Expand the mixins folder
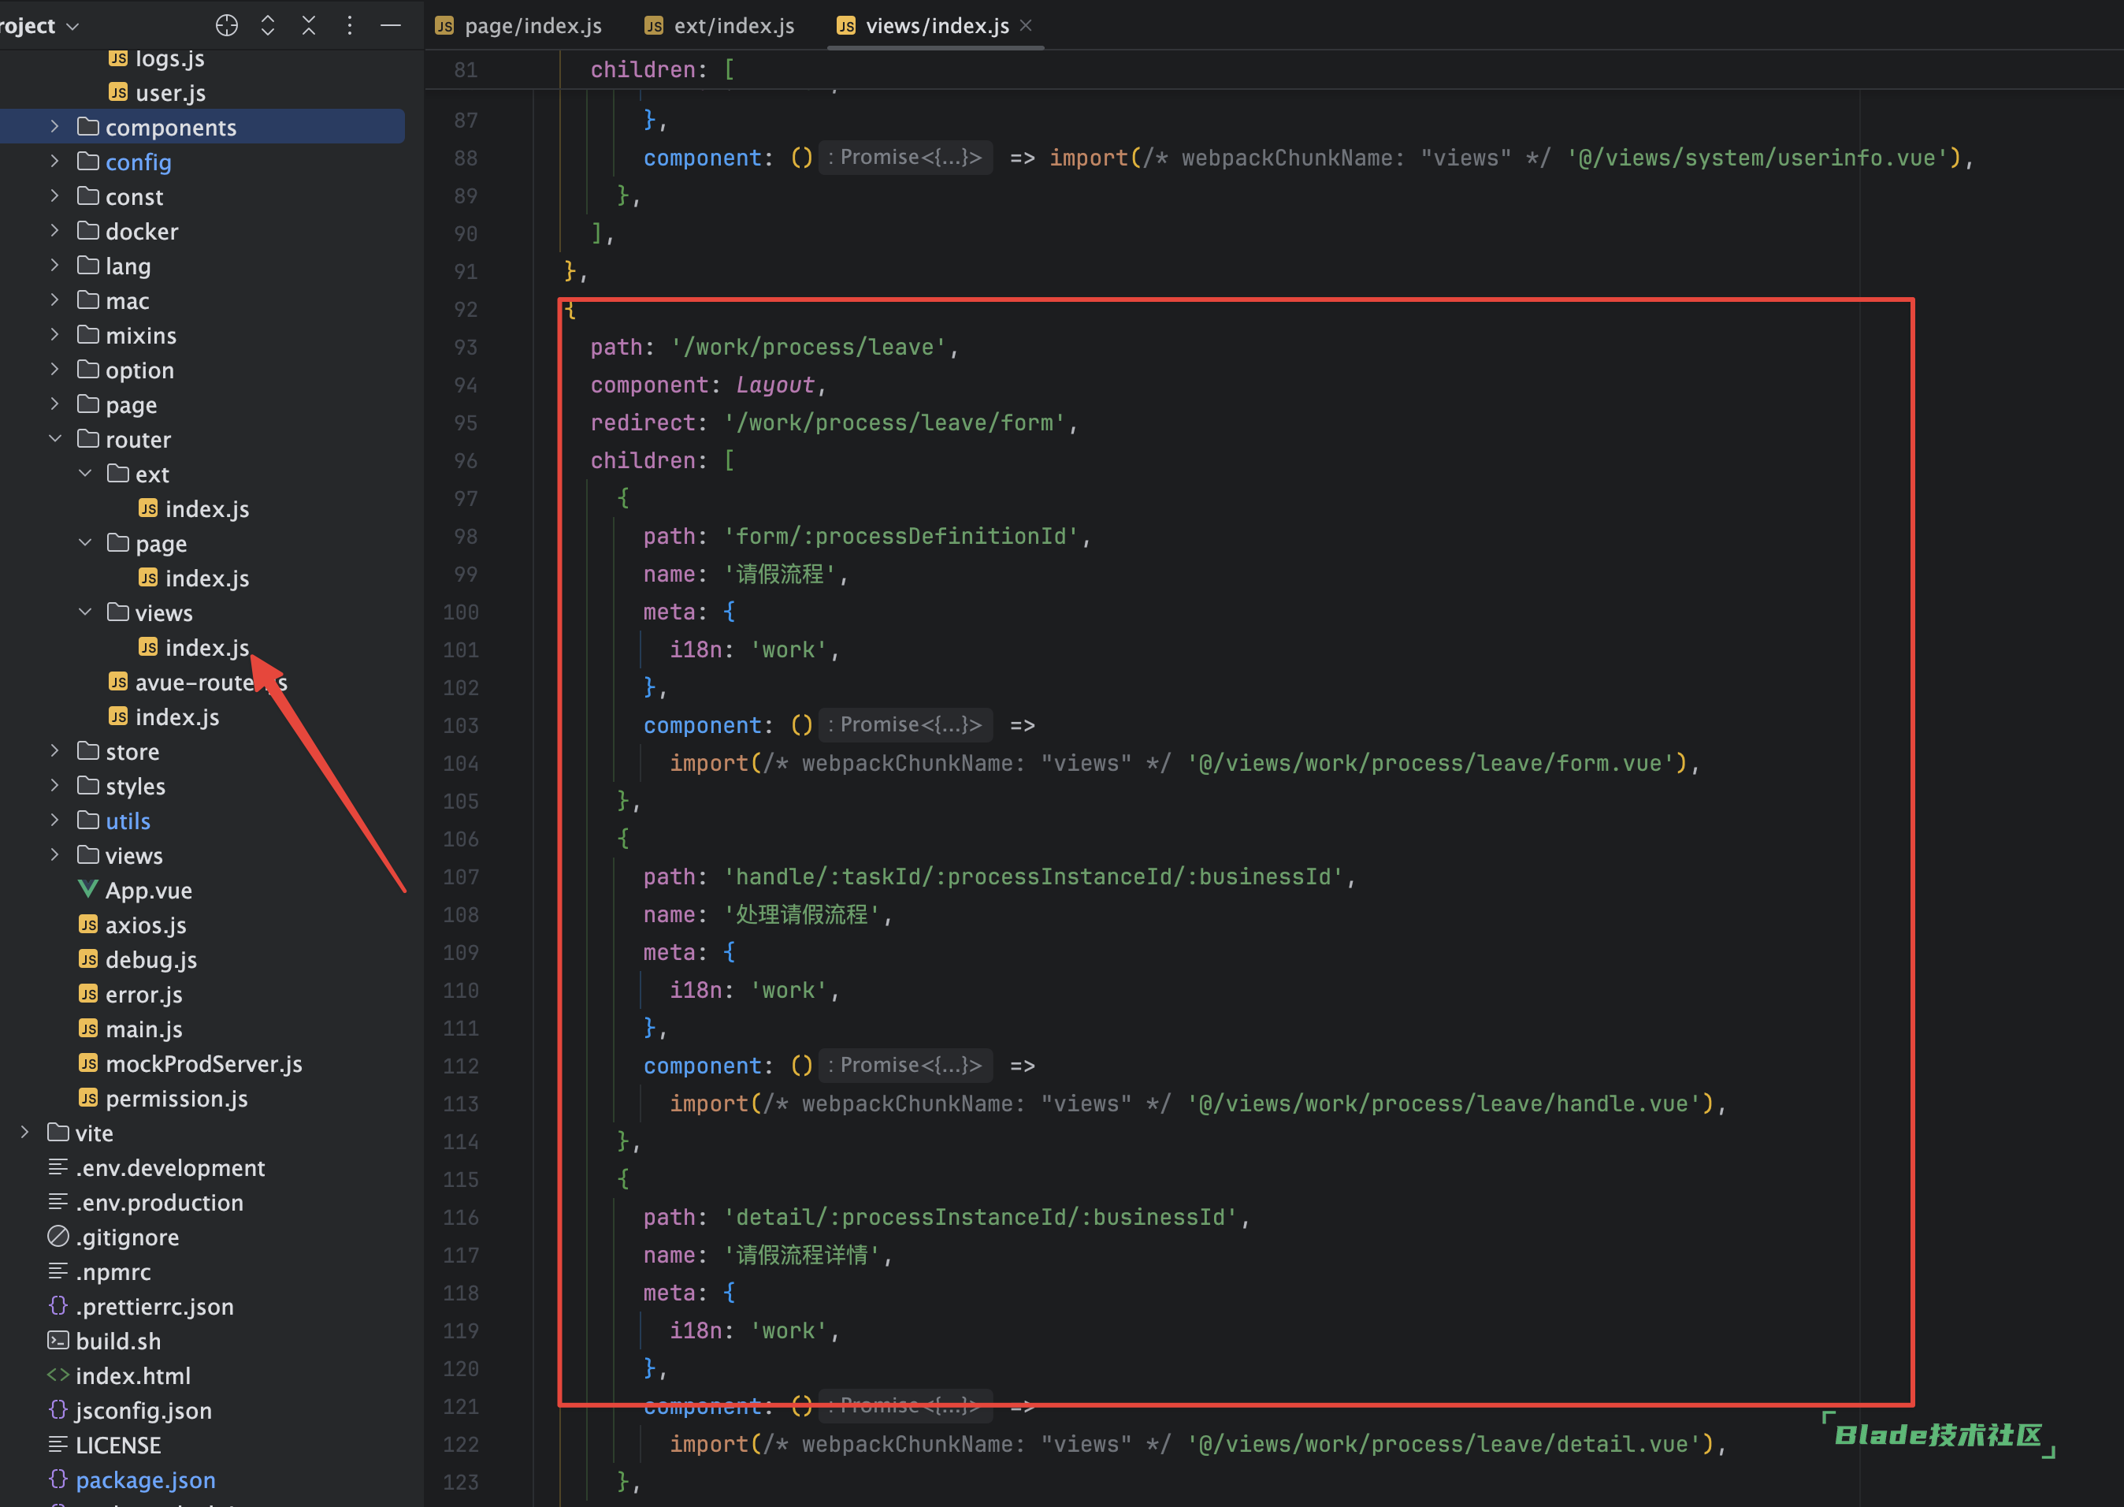This screenshot has height=1507, width=2124. (x=54, y=335)
